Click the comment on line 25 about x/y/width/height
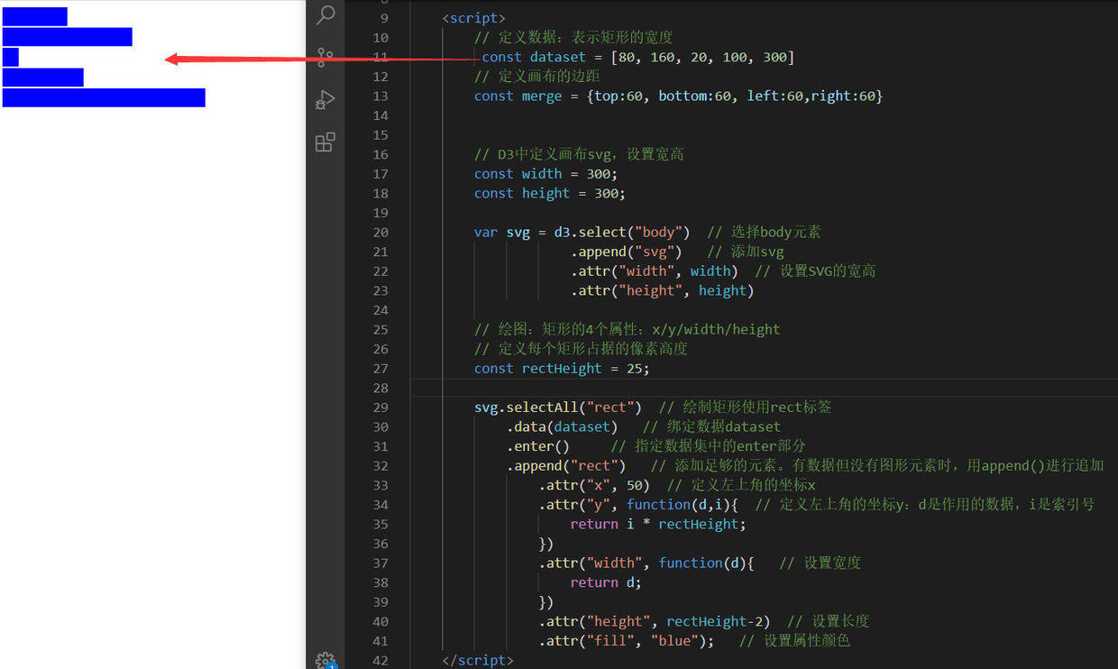Viewport: 1118px width, 669px height. (628, 330)
